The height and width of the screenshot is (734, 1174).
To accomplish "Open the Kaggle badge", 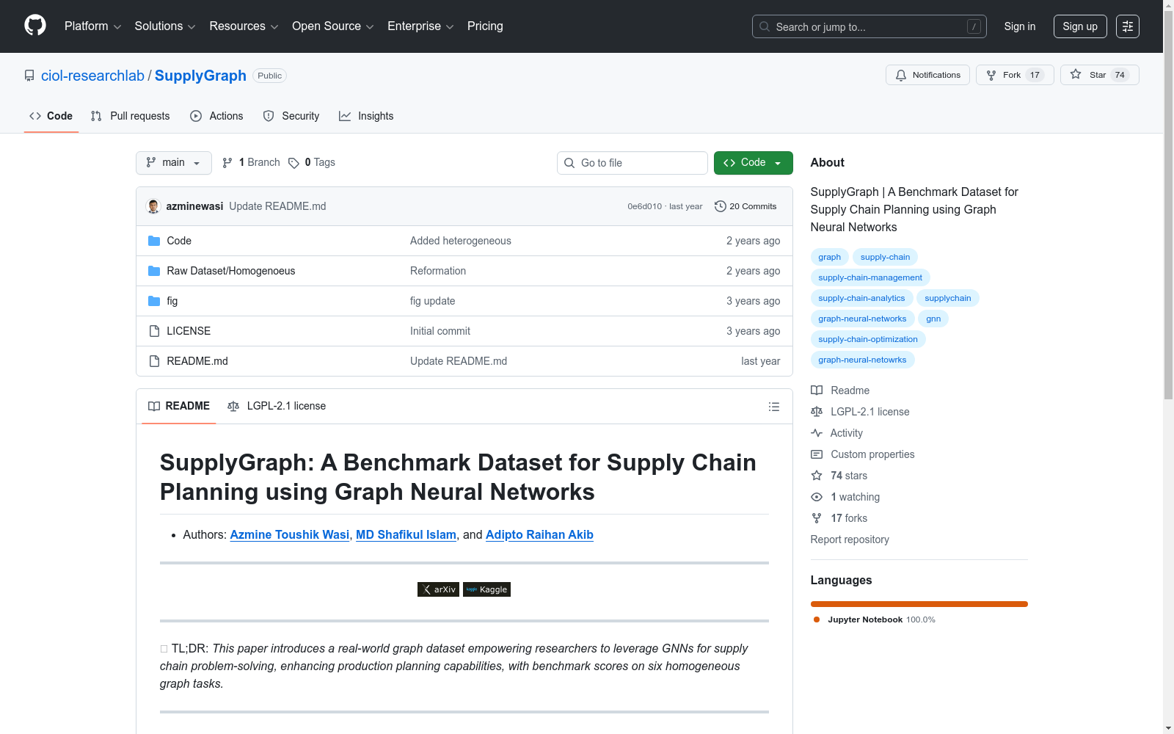I will click(x=486, y=589).
